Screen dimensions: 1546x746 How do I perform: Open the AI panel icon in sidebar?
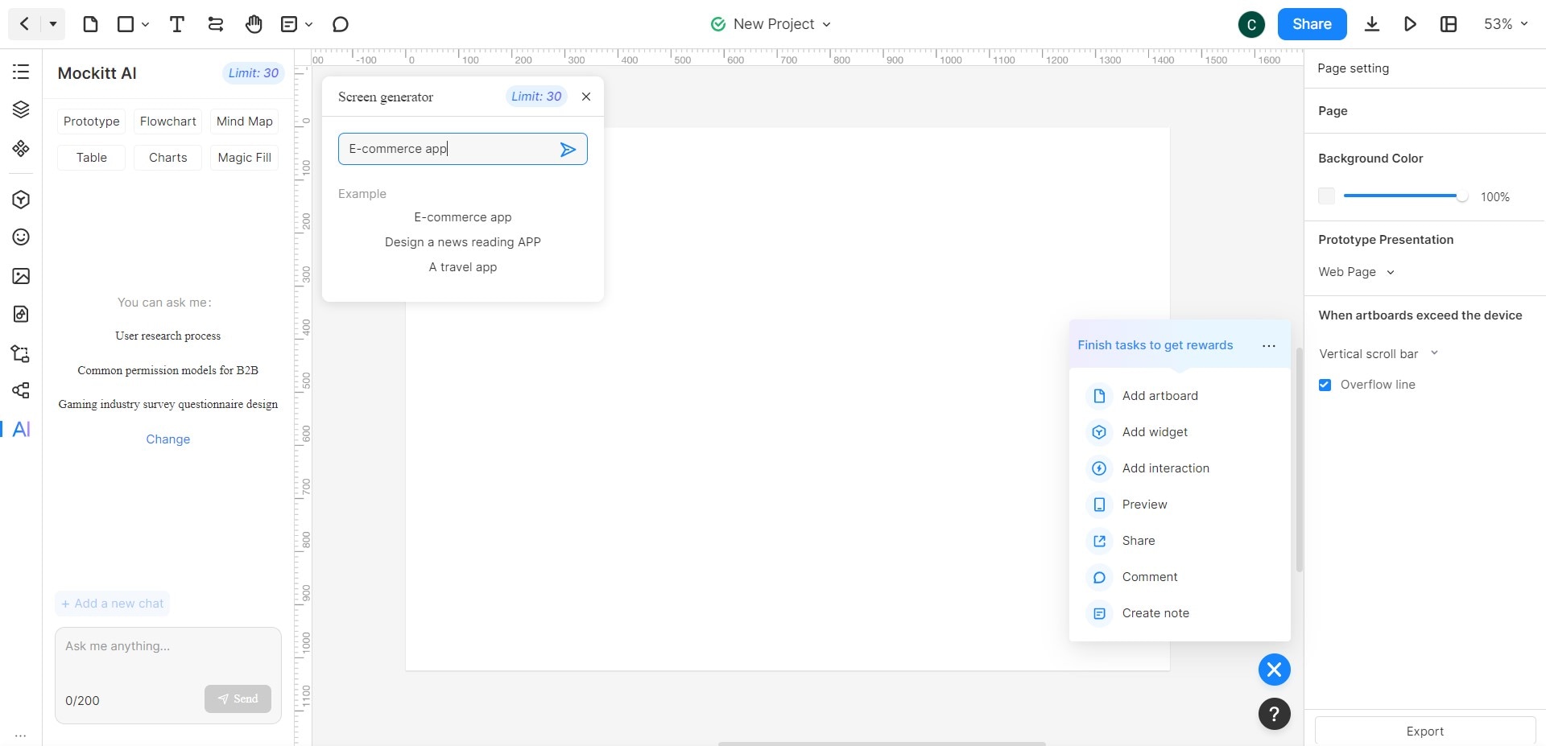click(x=22, y=429)
